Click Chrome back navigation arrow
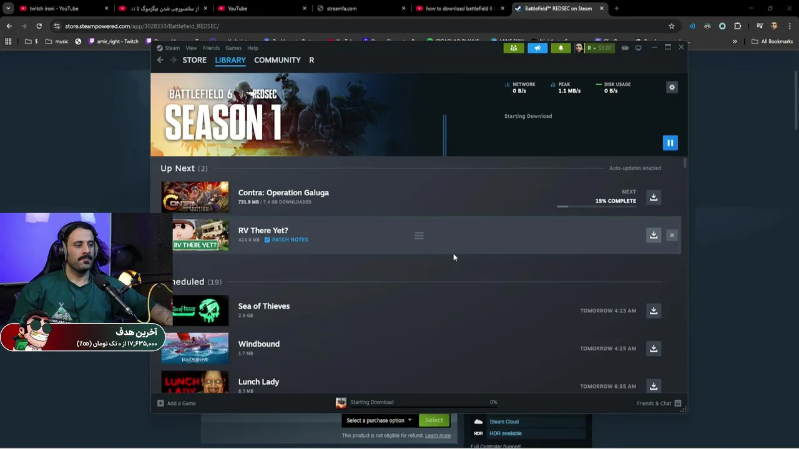This screenshot has width=799, height=449. pos(9,26)
